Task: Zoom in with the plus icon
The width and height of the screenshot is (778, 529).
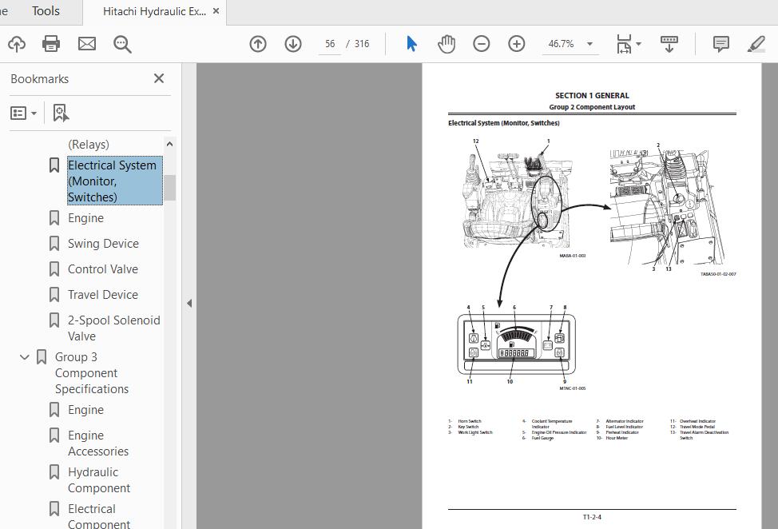Action: (x=516, y=44)
